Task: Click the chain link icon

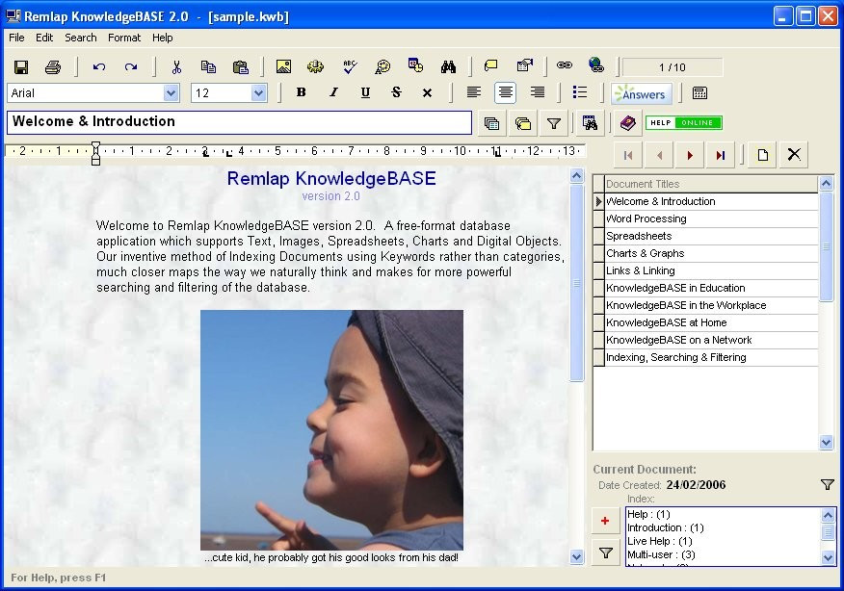Action: pyautogui.click(x=564, y=65)
